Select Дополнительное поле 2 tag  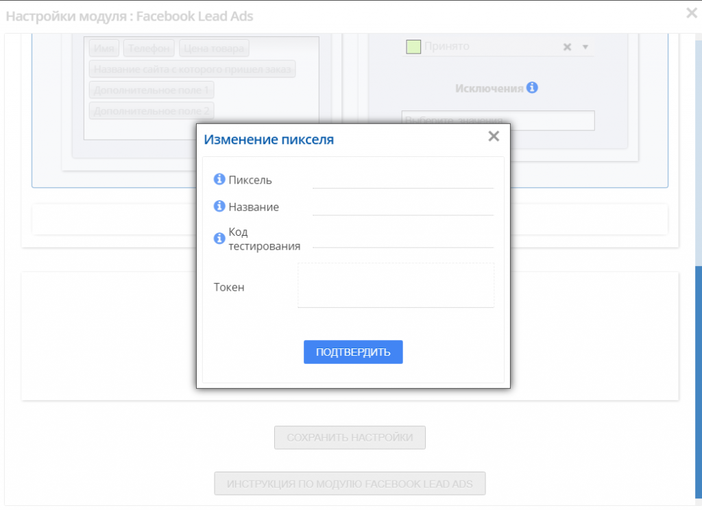click(152, 110)
